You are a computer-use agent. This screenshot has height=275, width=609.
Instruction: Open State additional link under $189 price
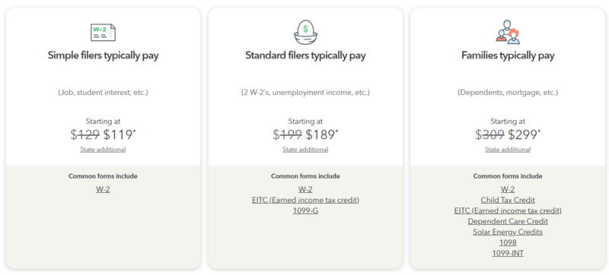point(305,150)
